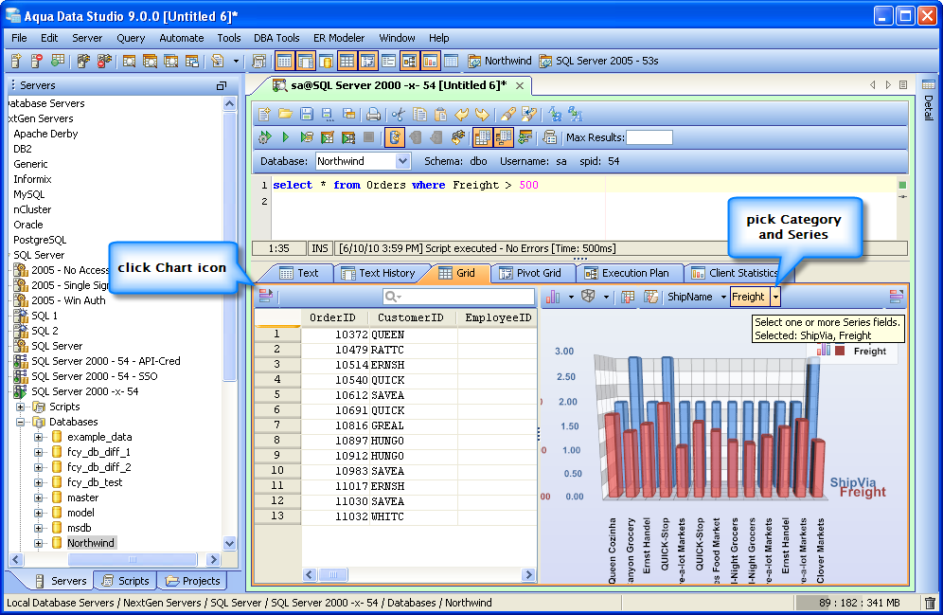Click the Max Results input field
The height and width of the screenshot is (615, 943).
click(649, 137)
